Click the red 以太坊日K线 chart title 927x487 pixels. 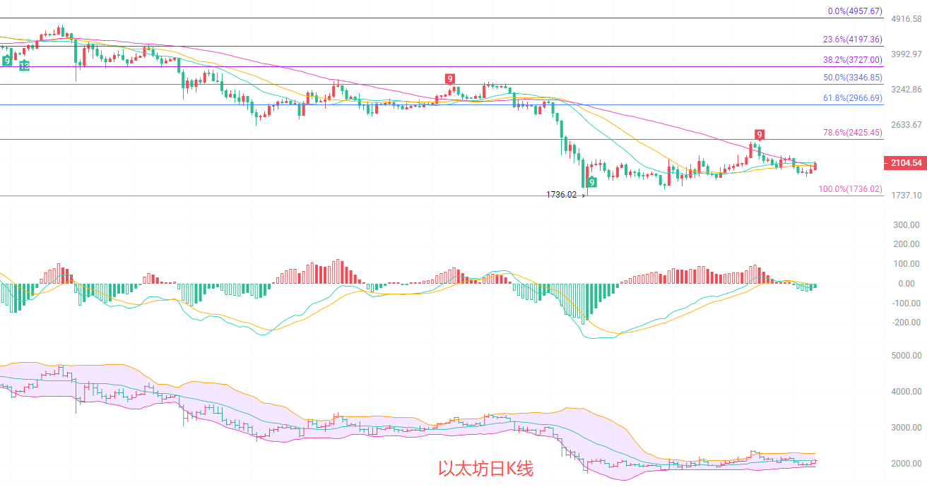485,469
